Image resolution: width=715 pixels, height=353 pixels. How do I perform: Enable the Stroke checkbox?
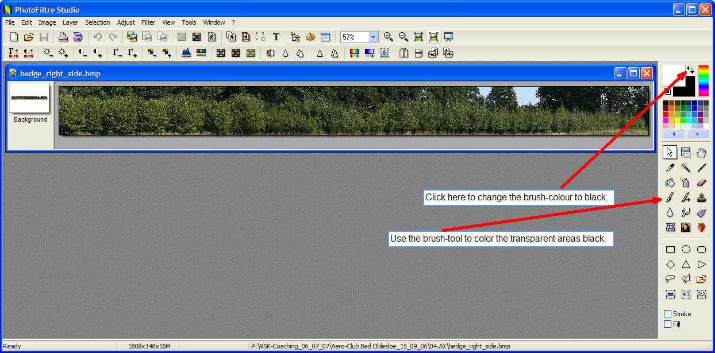coord(667,313)
